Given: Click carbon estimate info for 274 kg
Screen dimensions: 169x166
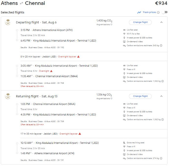Looking at the screenshot, I should pyautogui.click(x=161, y=158).
